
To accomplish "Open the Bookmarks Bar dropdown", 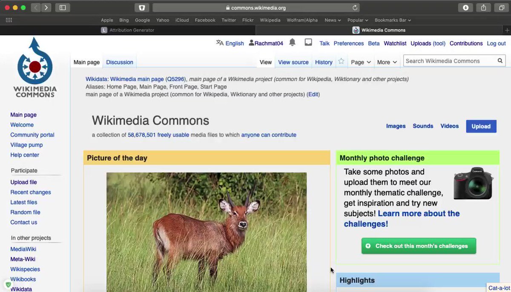I will coord(393,20).
